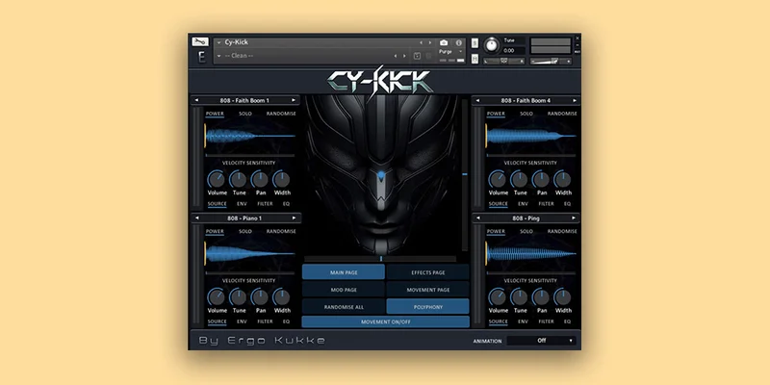Click the vertical slider right of the mask
The height and width of the screenshot is (385, 770).
tap(465, 174)
